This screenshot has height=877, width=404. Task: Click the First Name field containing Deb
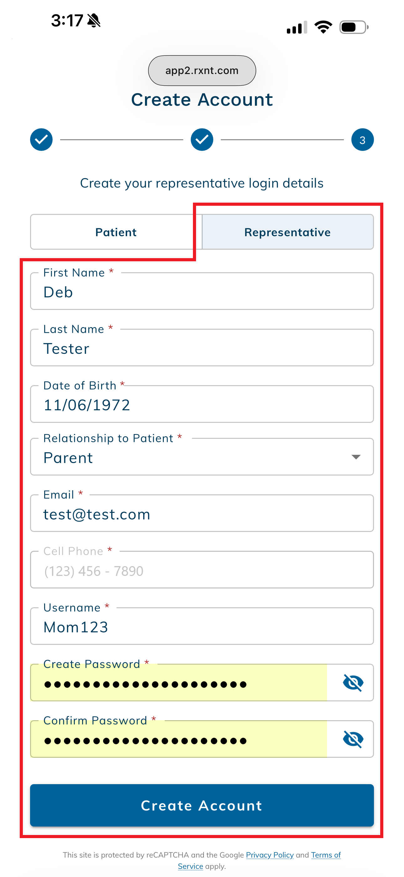coord(202,292)
